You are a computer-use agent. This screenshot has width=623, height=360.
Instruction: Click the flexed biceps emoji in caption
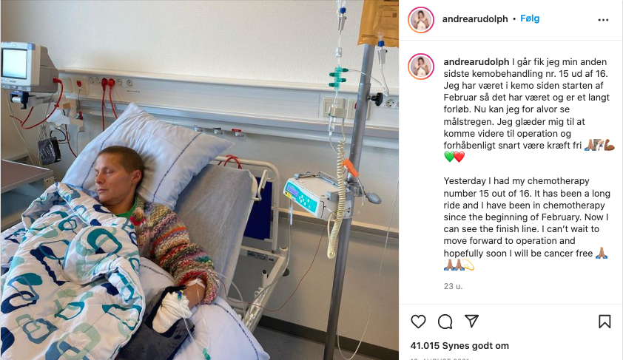609,146
